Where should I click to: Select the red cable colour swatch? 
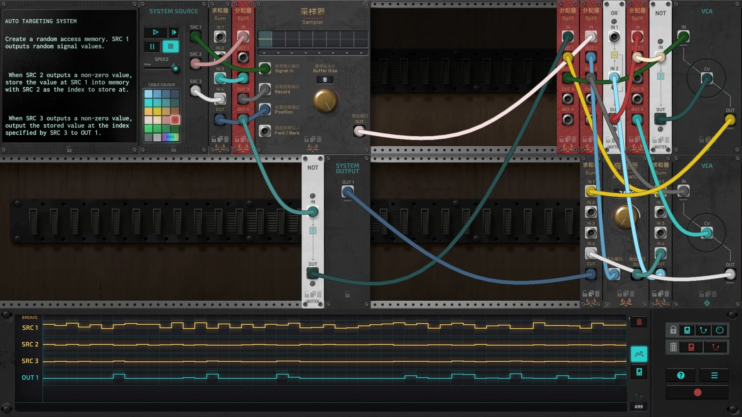(175, 120)
